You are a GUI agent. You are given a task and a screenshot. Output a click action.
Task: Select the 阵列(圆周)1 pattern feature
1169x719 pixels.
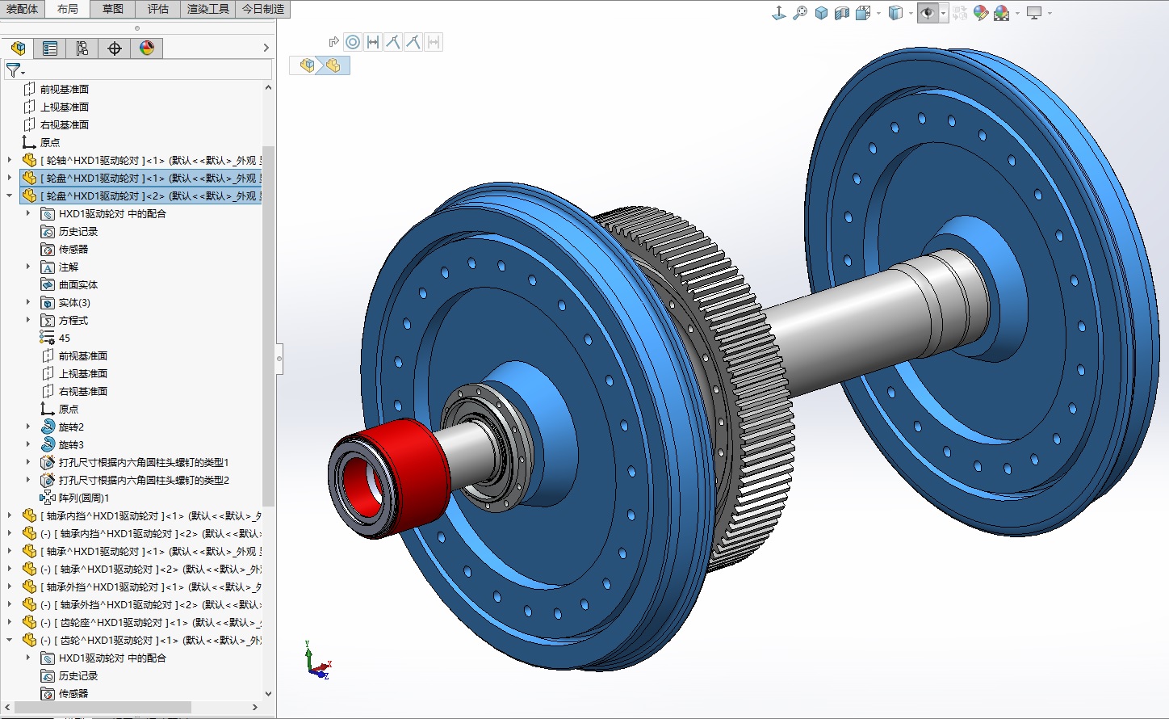click(84, 498)
